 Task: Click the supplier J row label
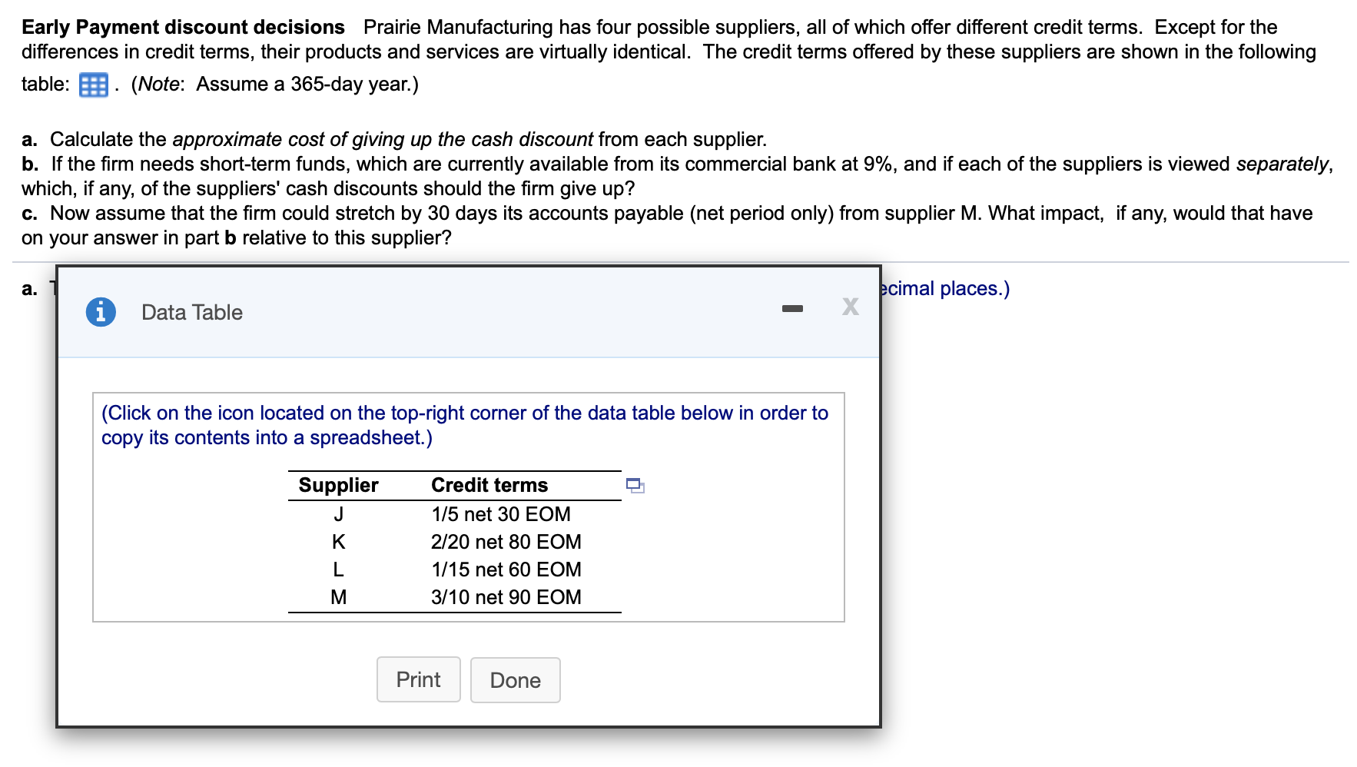pos(339,514)
